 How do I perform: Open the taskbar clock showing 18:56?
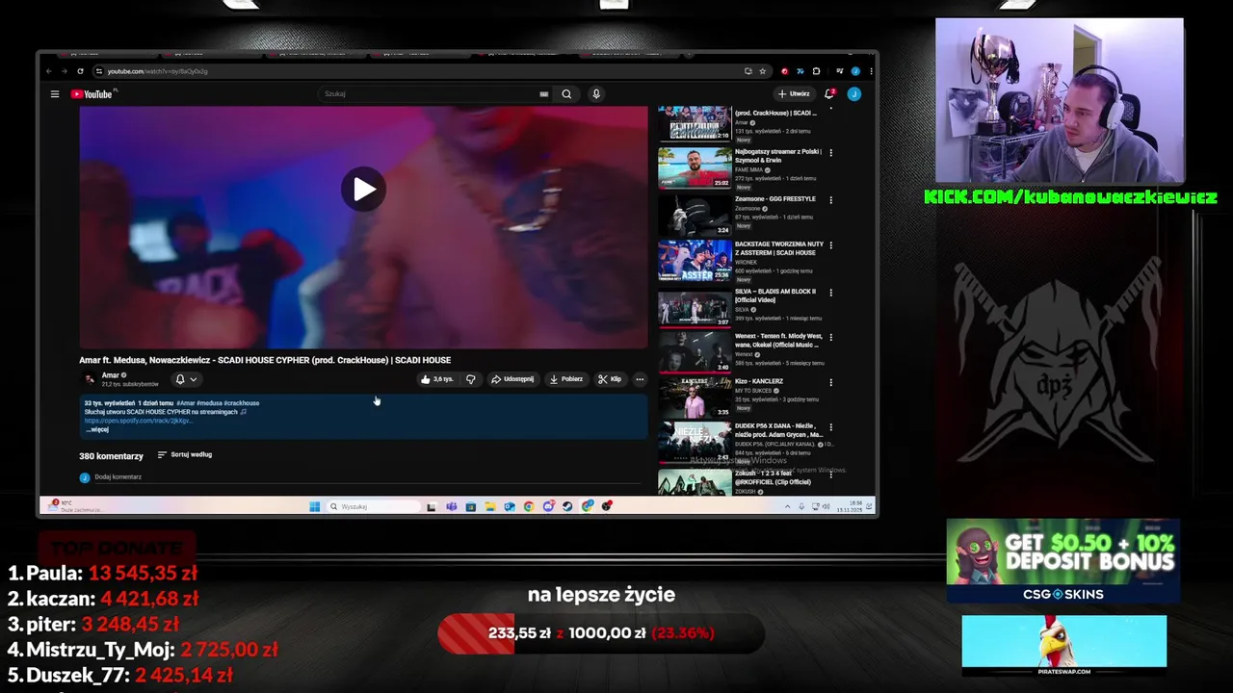[849, 506]
